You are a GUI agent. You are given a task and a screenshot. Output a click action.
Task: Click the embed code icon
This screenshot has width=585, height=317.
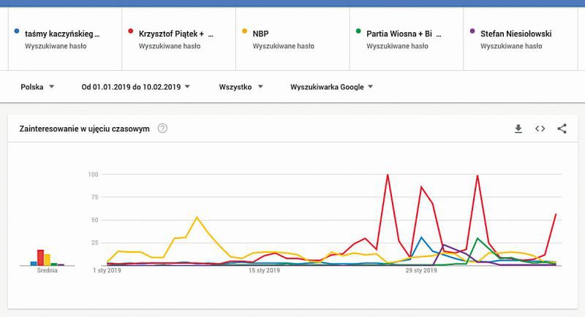point(540,129)
